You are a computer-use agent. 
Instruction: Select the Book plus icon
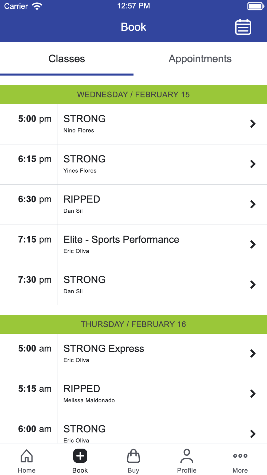[80, 456]
